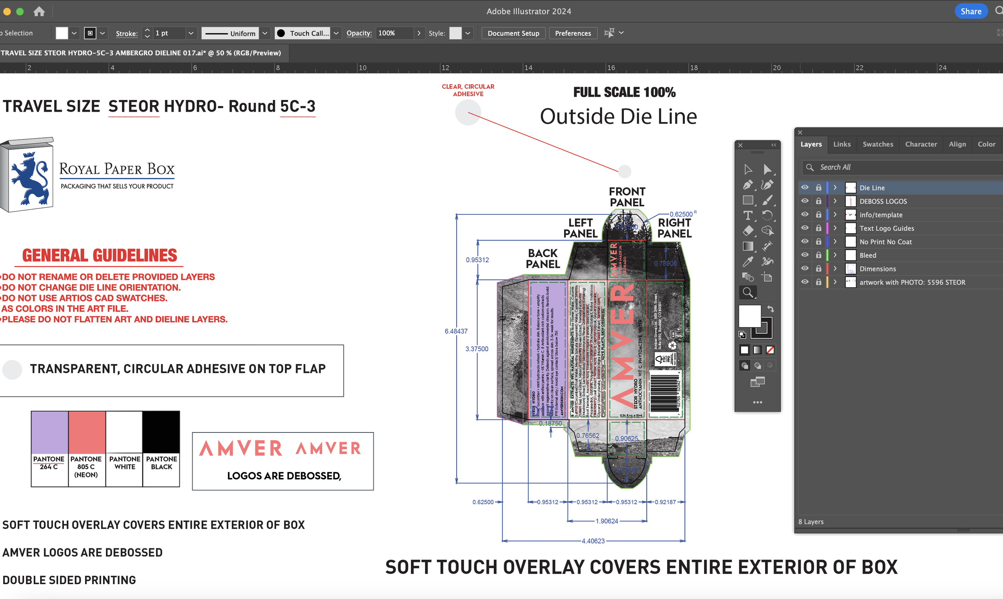Image resolution: width=1003 pixels, height=599 pixels.
Task: Switch to the Swatches tab
Action: pos(877,144)
